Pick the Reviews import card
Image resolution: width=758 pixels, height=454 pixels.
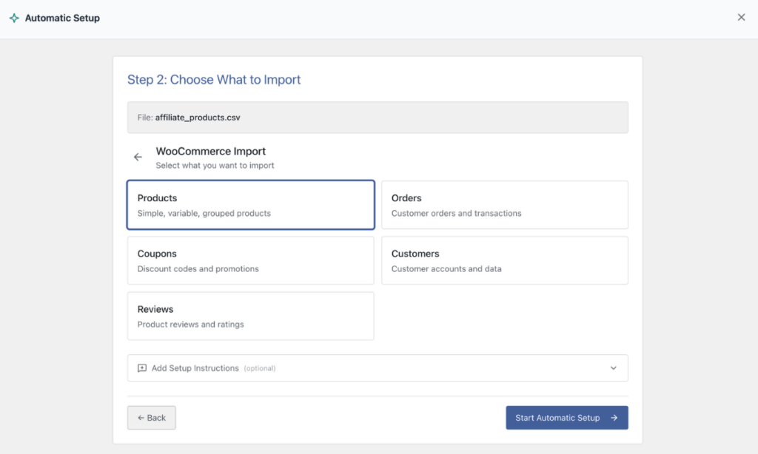pos(250,316)
